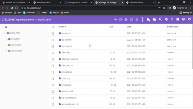This screenshot has height=109, width=193.
Task: Click the Permissions column header
Action: [x=172, y=27]
